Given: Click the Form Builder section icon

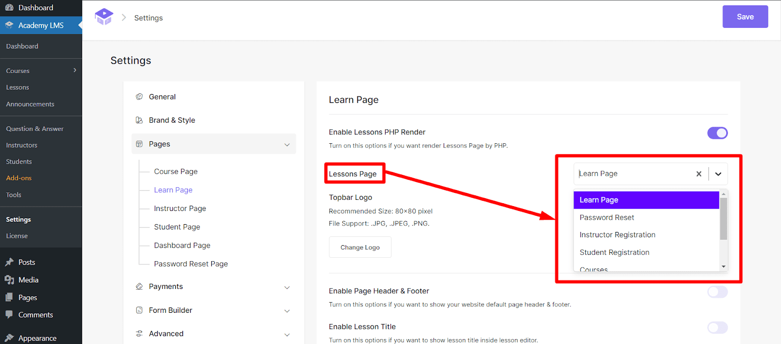Looking at the screenshot, I should point(139,310).
